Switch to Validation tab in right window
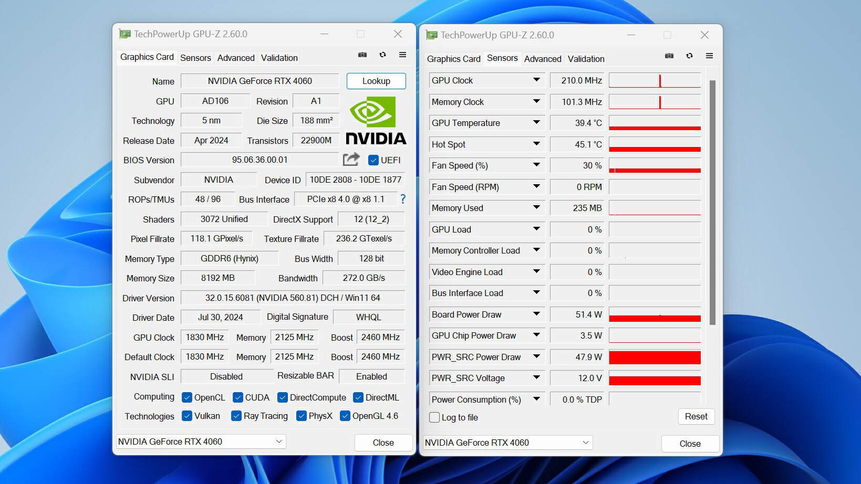This screenshot has width=861, height=484. 586,59
